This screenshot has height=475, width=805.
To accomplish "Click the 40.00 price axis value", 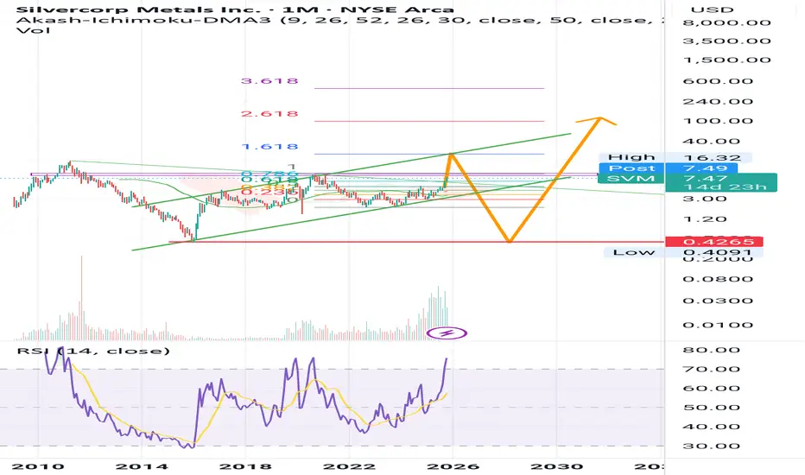I will click(711, 142).
